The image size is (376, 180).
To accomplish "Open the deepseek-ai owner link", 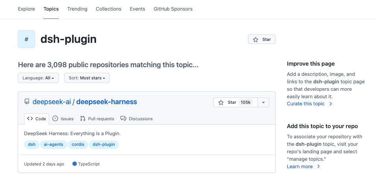I will coord(52,102).
